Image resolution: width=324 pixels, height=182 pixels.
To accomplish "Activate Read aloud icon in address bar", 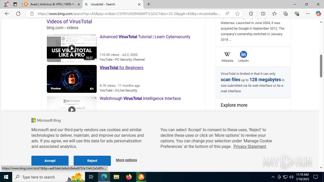I will click(227, 14).
